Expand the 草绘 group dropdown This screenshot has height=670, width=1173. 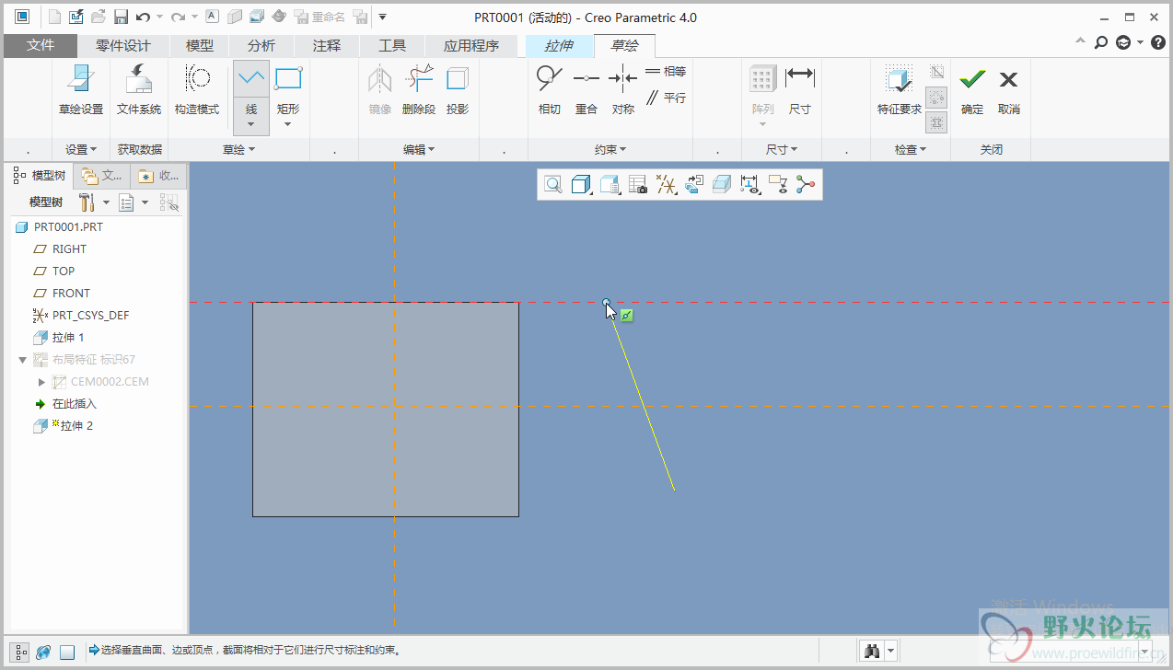238,149
